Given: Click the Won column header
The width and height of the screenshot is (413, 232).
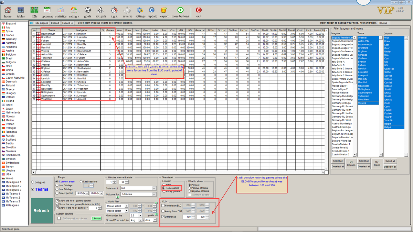Looking at the screenshot, I should click(x=119, y=30).
